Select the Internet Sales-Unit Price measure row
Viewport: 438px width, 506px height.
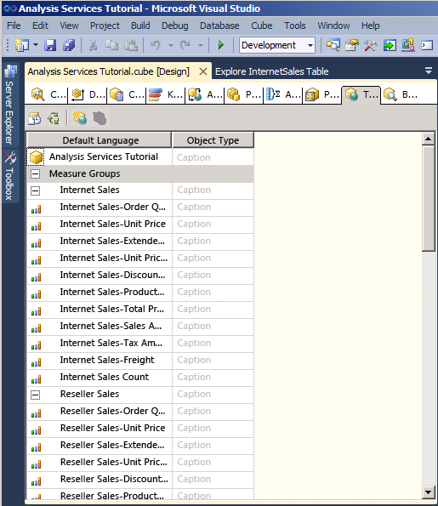pyautogui.click(x=140, y=225)
